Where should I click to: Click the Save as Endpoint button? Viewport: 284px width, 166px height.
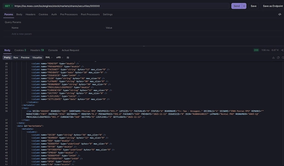pyautogui.click(x=273, y=6)
